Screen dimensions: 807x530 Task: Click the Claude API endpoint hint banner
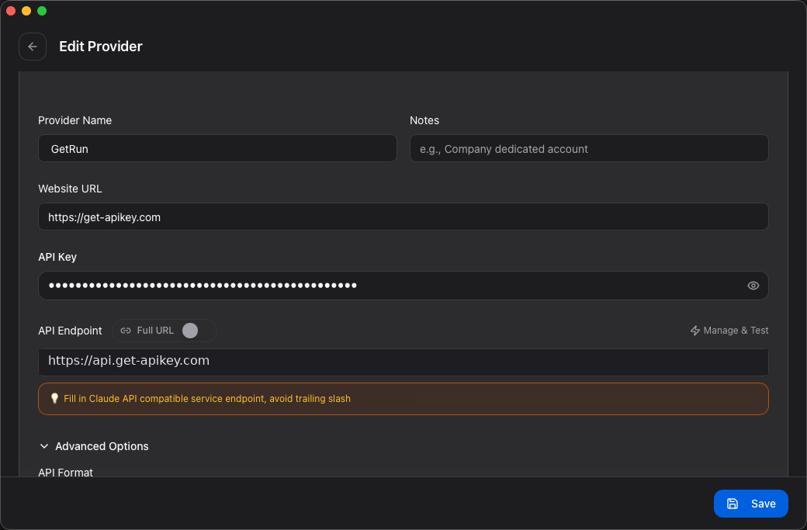(403, 399)
